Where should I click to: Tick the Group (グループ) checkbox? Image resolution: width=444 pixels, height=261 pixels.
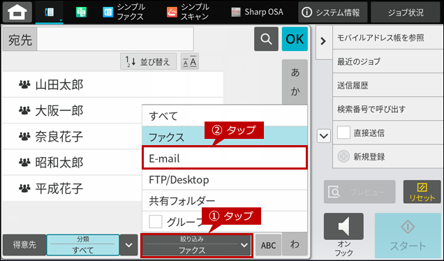click(x=156, y=222)
